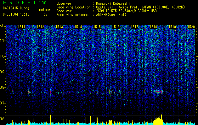
Task: Click the large yellow power peak after 1518
Action: [158, 120]
